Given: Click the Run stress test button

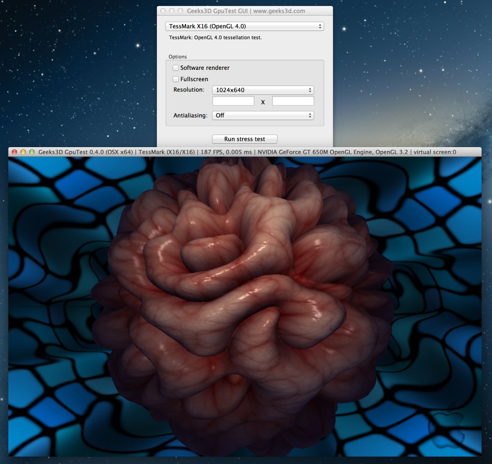Looking at the screenshot, I should [245, 139].
